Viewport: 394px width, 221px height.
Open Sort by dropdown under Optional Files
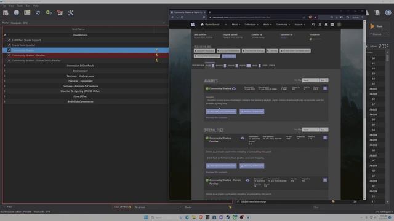click(310, 130)
